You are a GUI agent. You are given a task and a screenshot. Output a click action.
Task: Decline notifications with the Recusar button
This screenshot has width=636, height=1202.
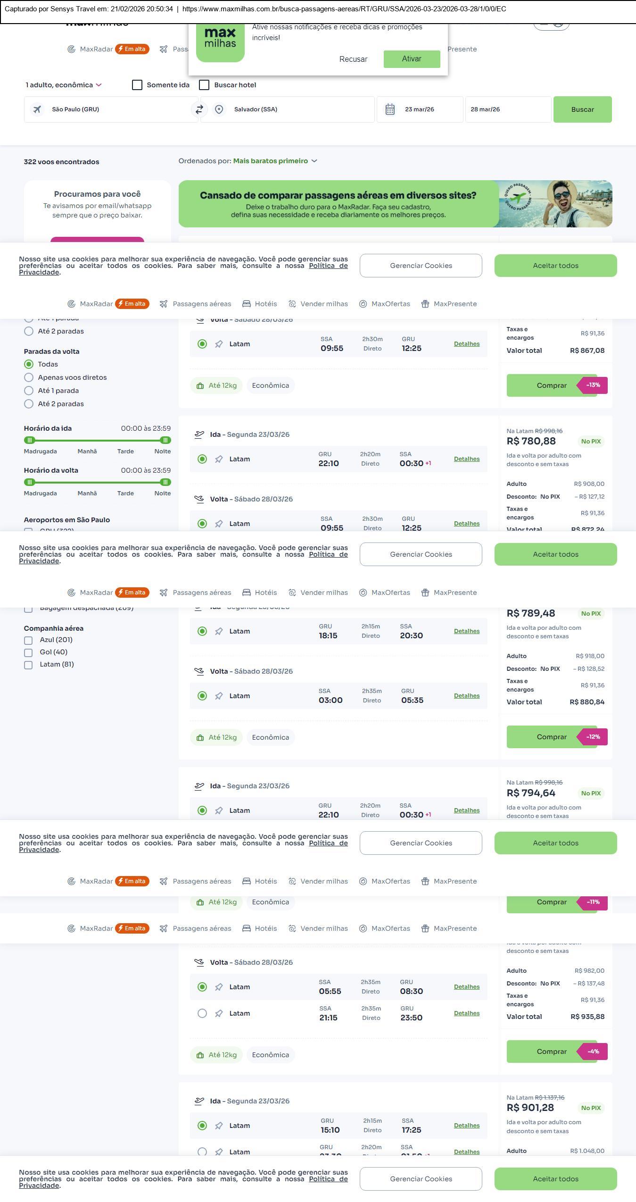pyautogui.click(x=353, y=59)
